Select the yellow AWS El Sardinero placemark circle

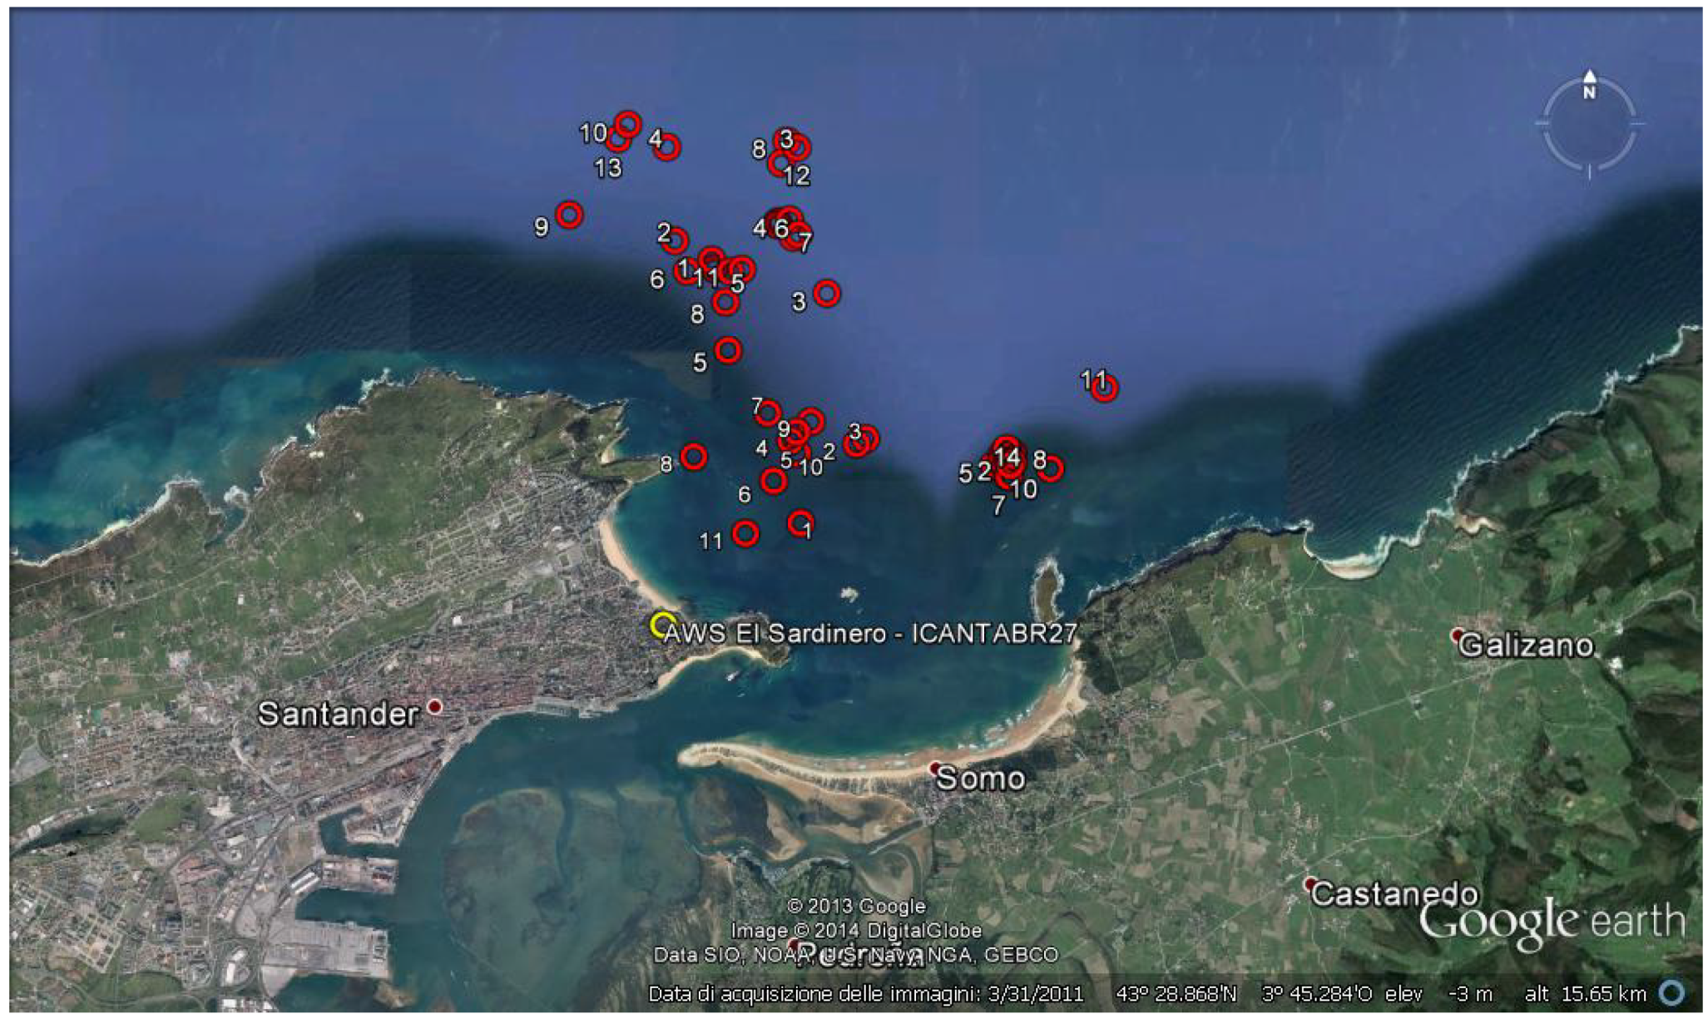point(662,625)
